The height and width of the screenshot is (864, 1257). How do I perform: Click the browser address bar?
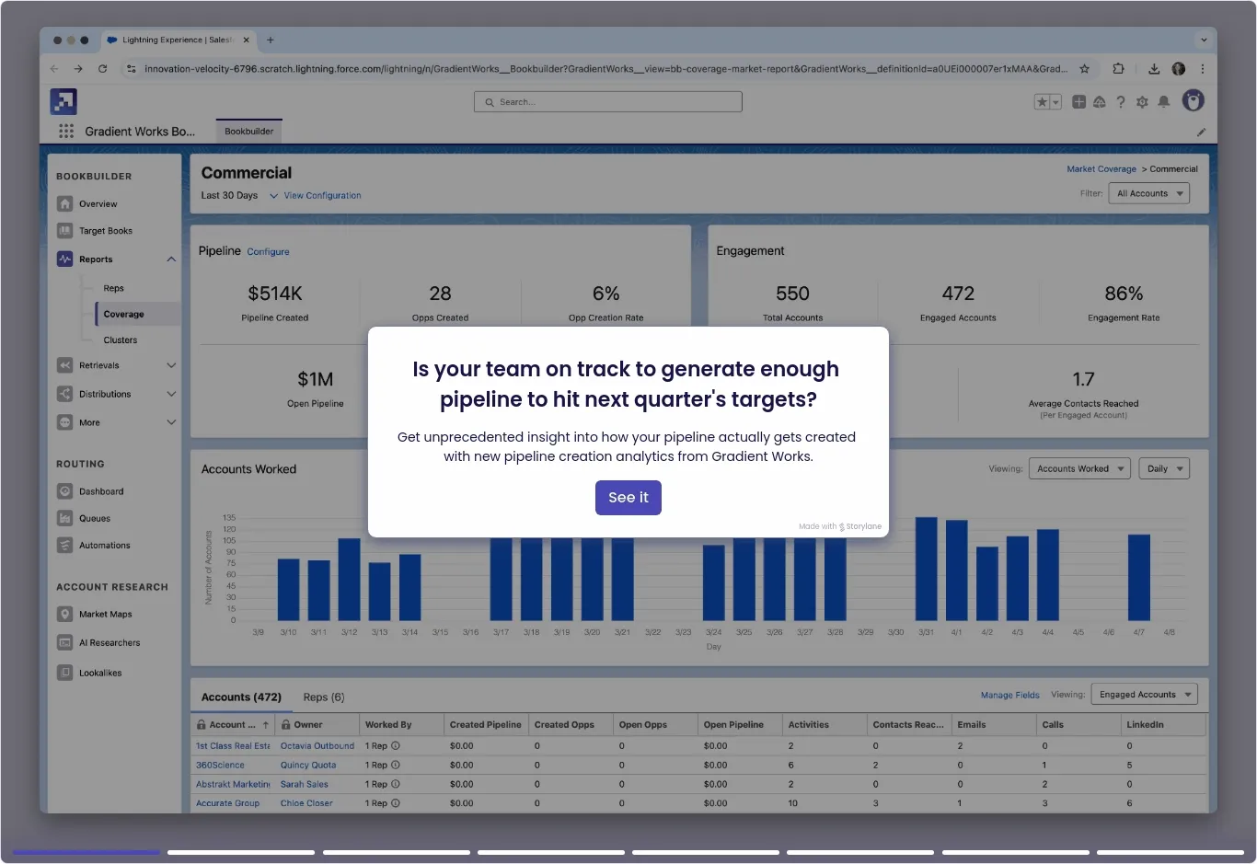pos(605,69)
